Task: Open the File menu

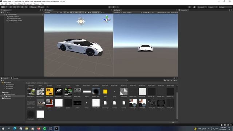Action: 2,4
